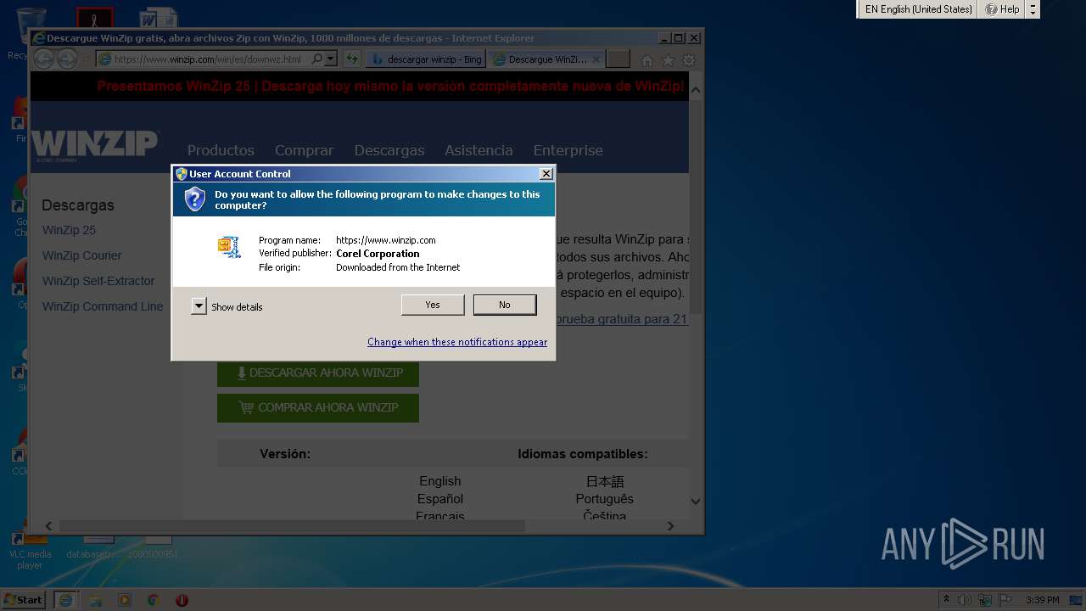
Task: Click the page's vertical scrollbar down arrow
Action: pos(696,501)
